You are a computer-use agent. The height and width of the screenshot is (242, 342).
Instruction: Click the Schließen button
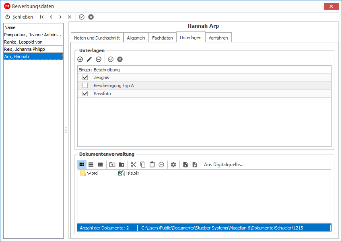coord(19,17)
